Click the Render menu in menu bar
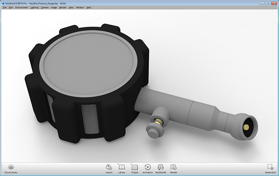Image resolution: width=279 pixels, height=176 pixels. pyautogui.click(x=63, y=8)
